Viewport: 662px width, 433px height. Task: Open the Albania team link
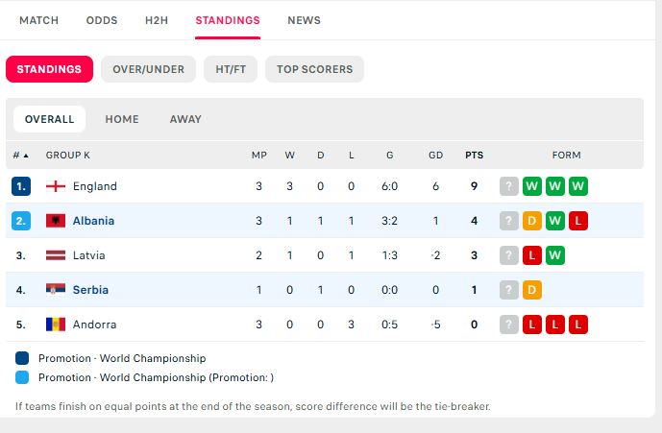tap(93, 221)
